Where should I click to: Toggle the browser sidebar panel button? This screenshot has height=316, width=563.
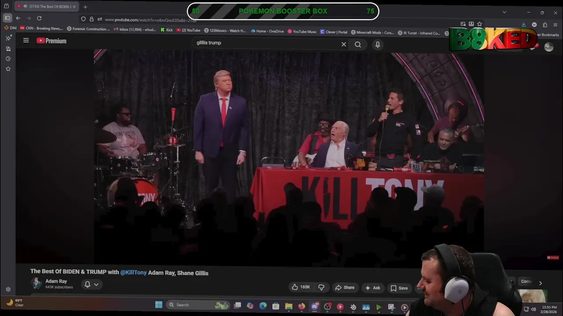(x=7, y=18)
